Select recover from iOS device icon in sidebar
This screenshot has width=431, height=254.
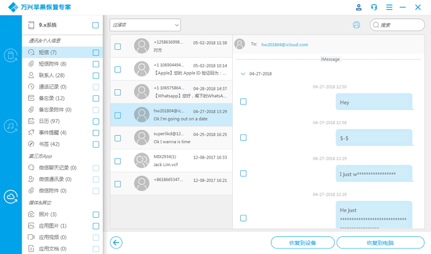point(10,55)
